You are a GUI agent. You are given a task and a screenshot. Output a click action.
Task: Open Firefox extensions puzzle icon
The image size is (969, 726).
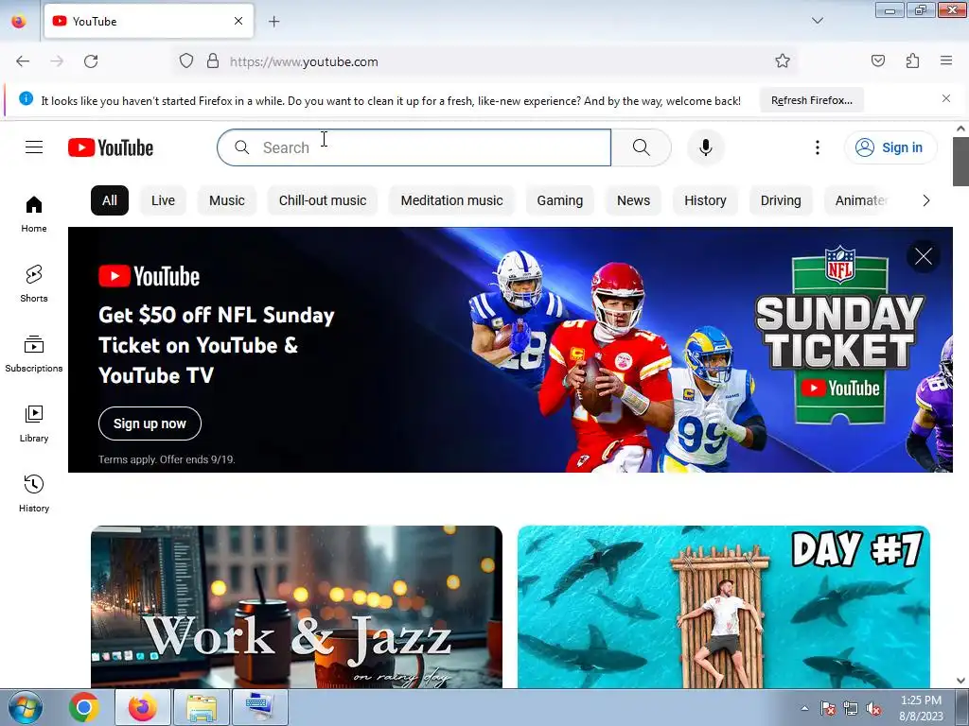point(912,60)
